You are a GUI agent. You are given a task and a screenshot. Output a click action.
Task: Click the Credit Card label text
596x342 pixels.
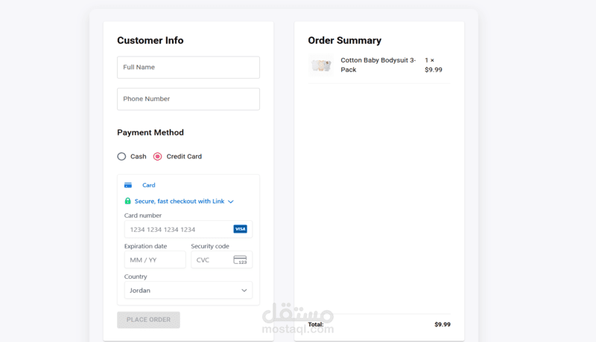coord(184,157)
